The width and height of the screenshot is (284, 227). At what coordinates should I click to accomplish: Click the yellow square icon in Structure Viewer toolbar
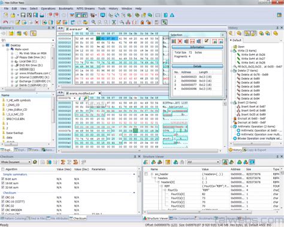coord(168,162)
